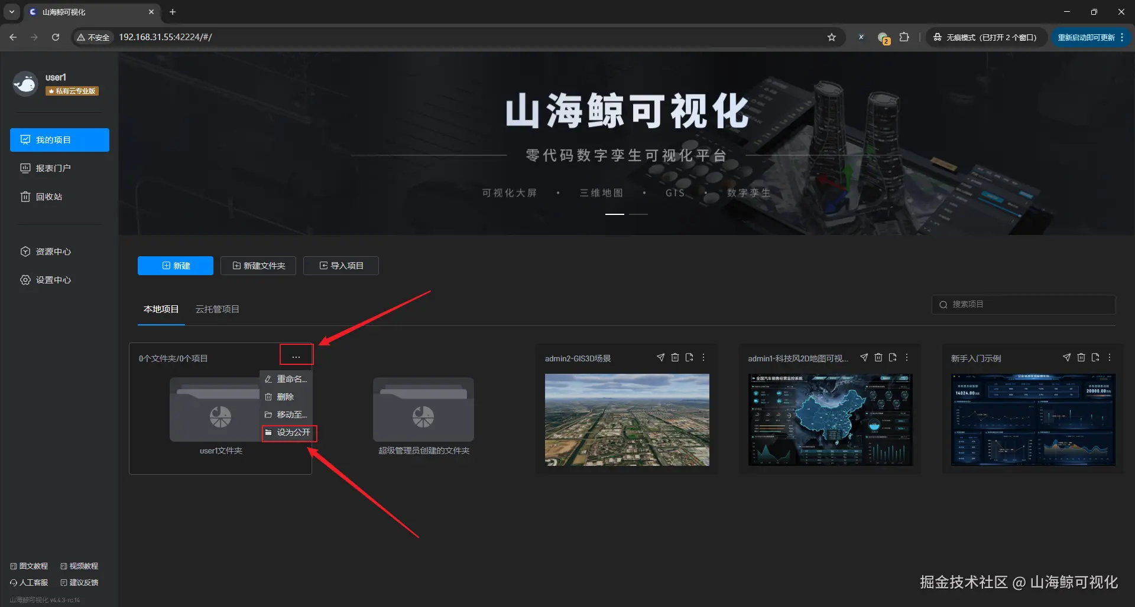This screenshot has height=607, width=1135.
Task: Open the browser tab search dropdown
Action: point(12,12)
